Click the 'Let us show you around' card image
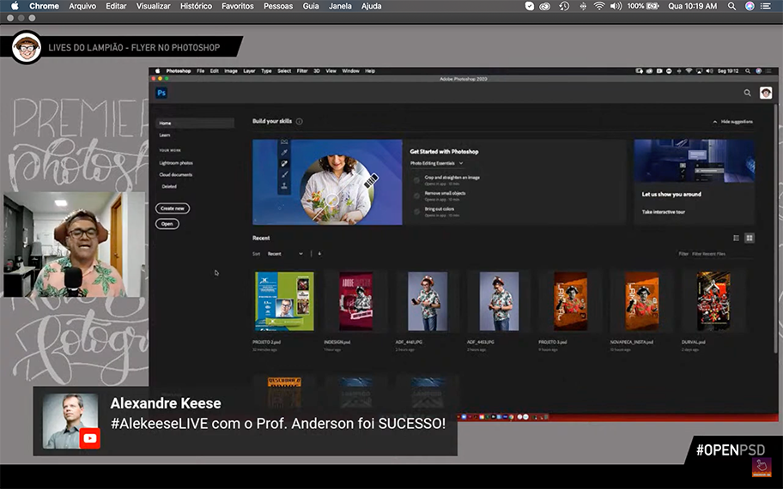This screenshot has height=489, width=783. click(694, 160)
